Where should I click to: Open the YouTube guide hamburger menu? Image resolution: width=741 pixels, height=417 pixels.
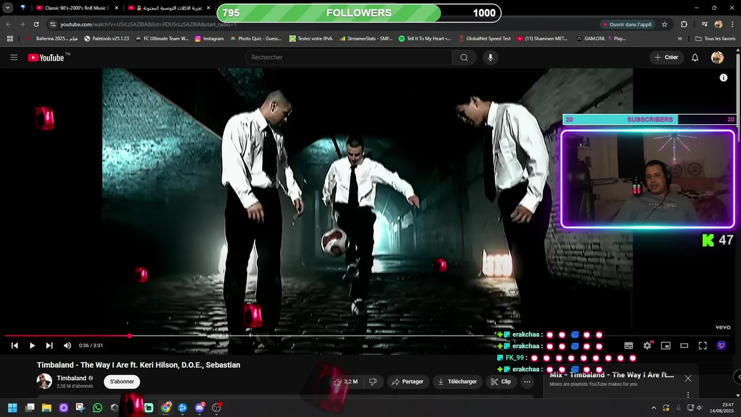point(14,57)
